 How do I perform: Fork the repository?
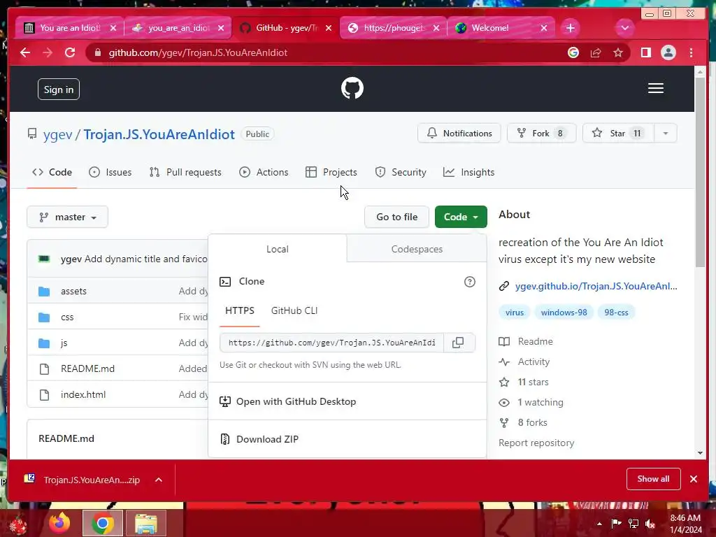coord(542,134)
